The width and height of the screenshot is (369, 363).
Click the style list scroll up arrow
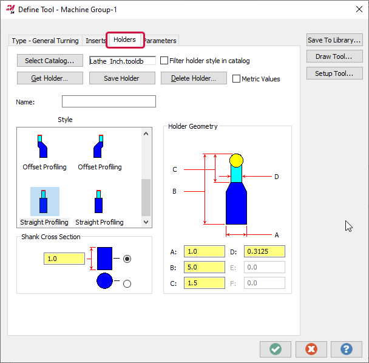pos(146,134)
